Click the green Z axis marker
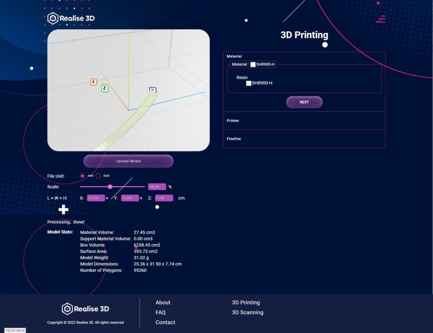Screen dimensions: 433x333 point(104,88)
